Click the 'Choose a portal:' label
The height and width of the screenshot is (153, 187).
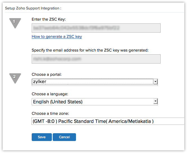47,75
